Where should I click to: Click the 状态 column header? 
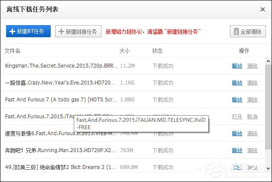(157, 51)
